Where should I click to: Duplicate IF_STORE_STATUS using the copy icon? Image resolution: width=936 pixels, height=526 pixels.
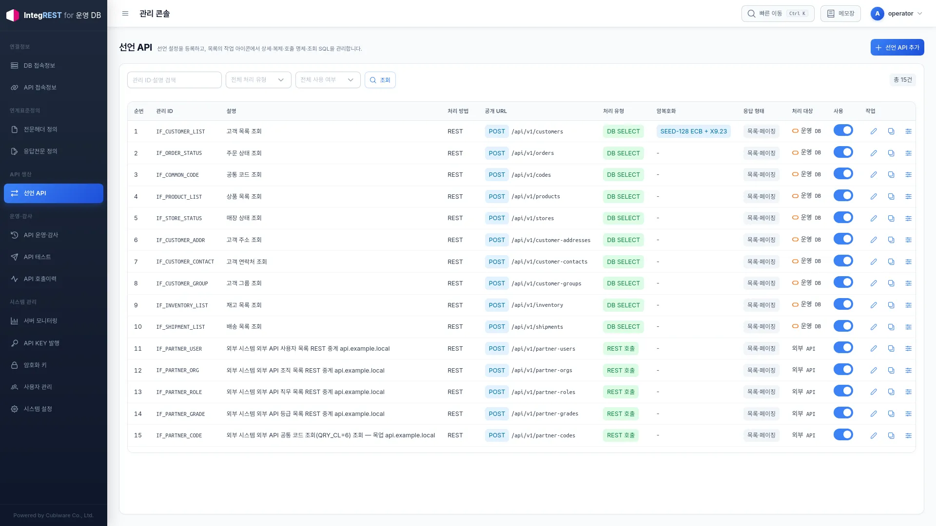pos(891,218)
